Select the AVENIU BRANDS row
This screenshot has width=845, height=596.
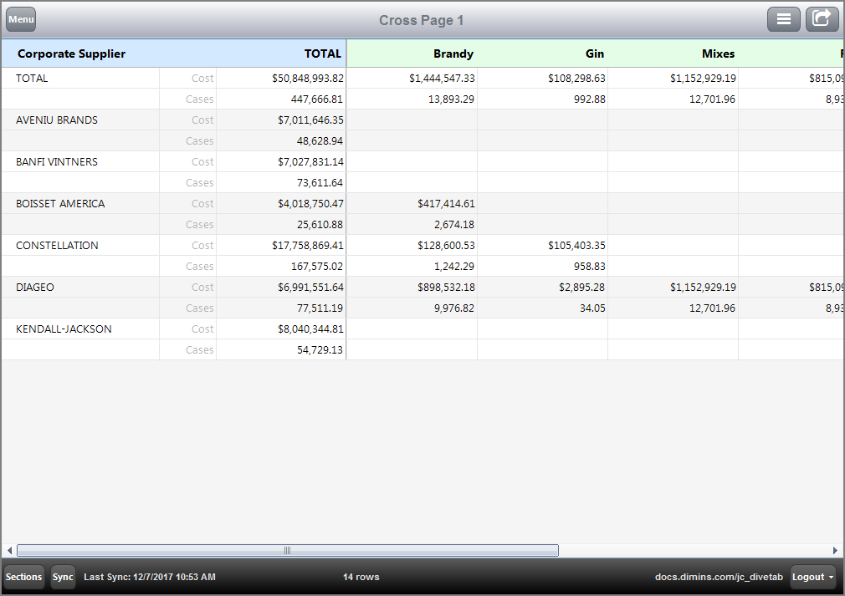click(55, 120)
